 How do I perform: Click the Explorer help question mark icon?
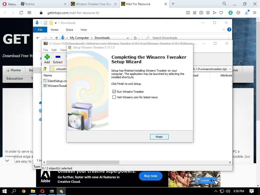click(229, 29)
